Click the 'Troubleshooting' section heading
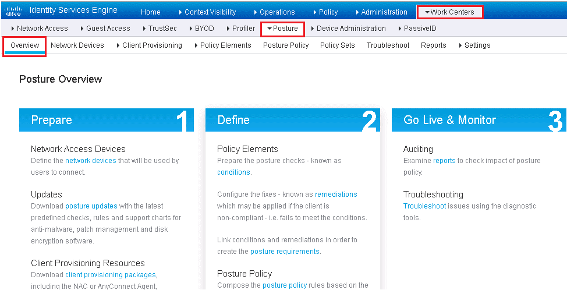This screenshot has width=567, height=297. point(433,195)
